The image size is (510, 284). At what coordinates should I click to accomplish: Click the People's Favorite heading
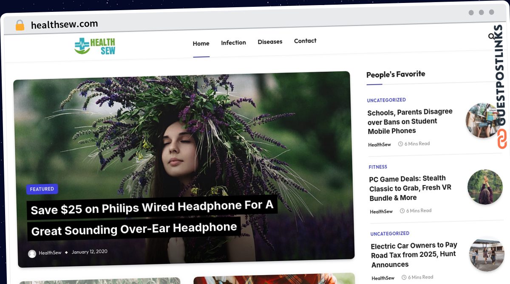tap(396, 74)
